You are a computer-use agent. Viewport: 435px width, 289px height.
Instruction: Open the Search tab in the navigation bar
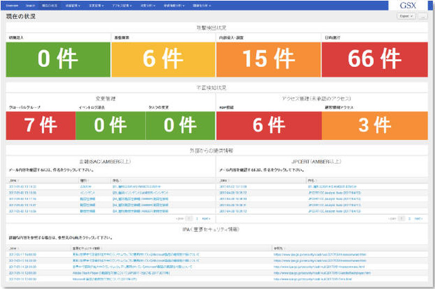click(x=30, y=5)
